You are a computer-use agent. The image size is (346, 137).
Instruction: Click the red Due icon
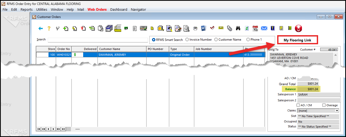click(x=212, y=28)
